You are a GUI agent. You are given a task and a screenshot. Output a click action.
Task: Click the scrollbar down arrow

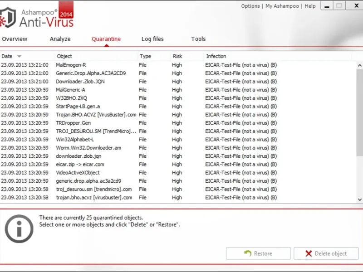[359, 199]
